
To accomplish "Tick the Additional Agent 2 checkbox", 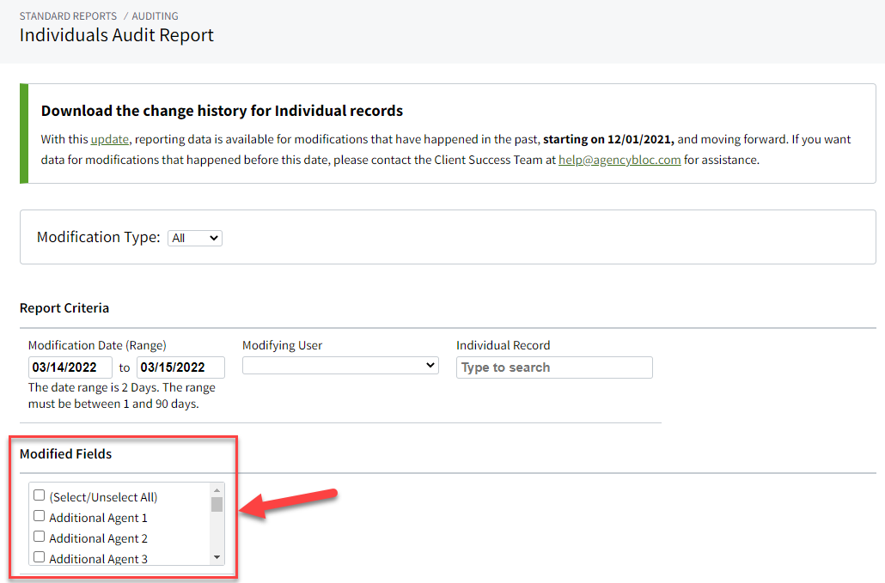I will pos(39,537).
